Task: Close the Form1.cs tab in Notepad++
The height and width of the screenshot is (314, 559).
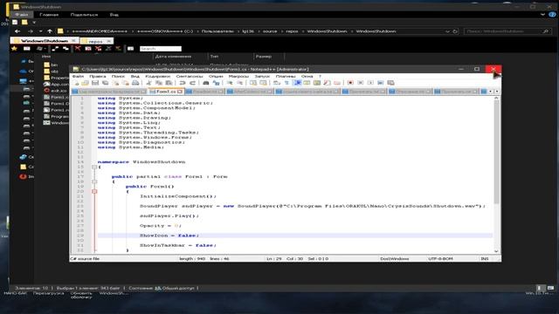Action: pyautogui.click(x=180, y=92)
